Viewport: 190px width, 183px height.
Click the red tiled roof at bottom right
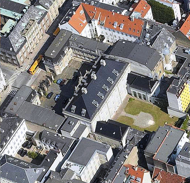coord(168,177)
